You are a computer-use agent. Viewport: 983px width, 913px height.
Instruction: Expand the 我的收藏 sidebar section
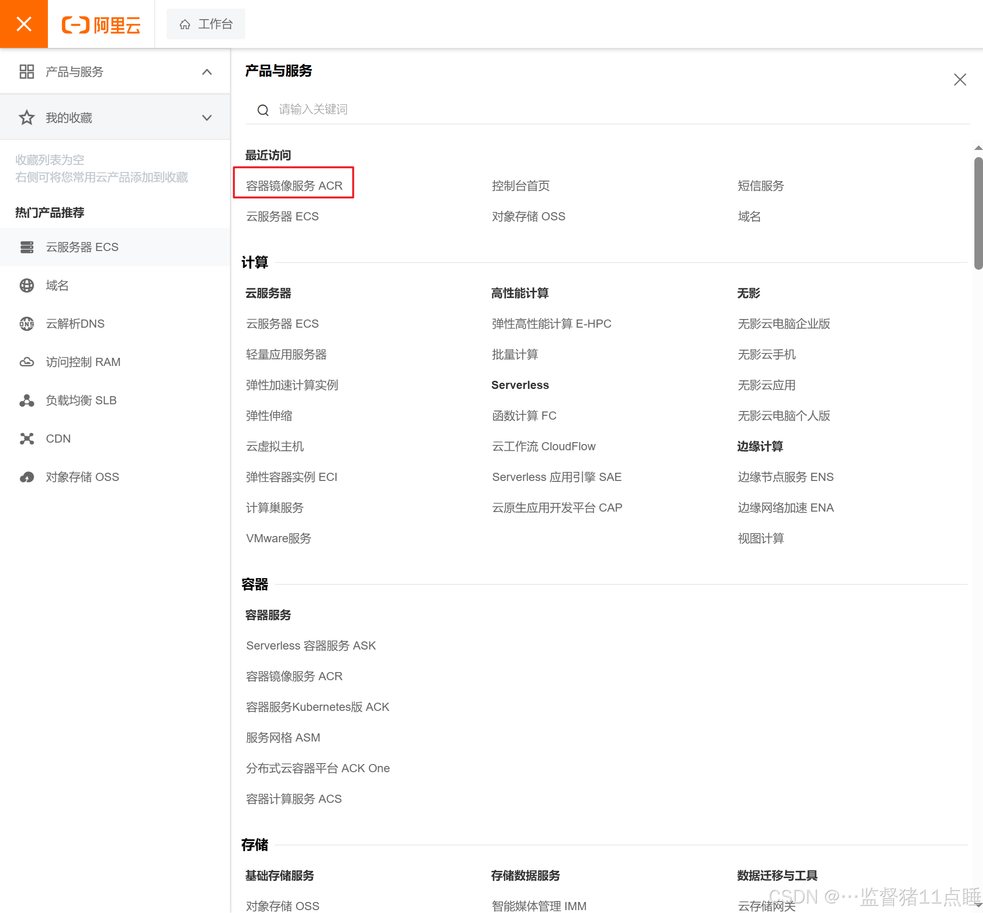point(207,117)
